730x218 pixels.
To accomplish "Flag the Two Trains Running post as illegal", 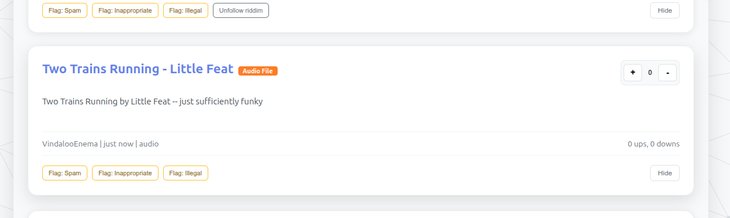I will 186,173.
